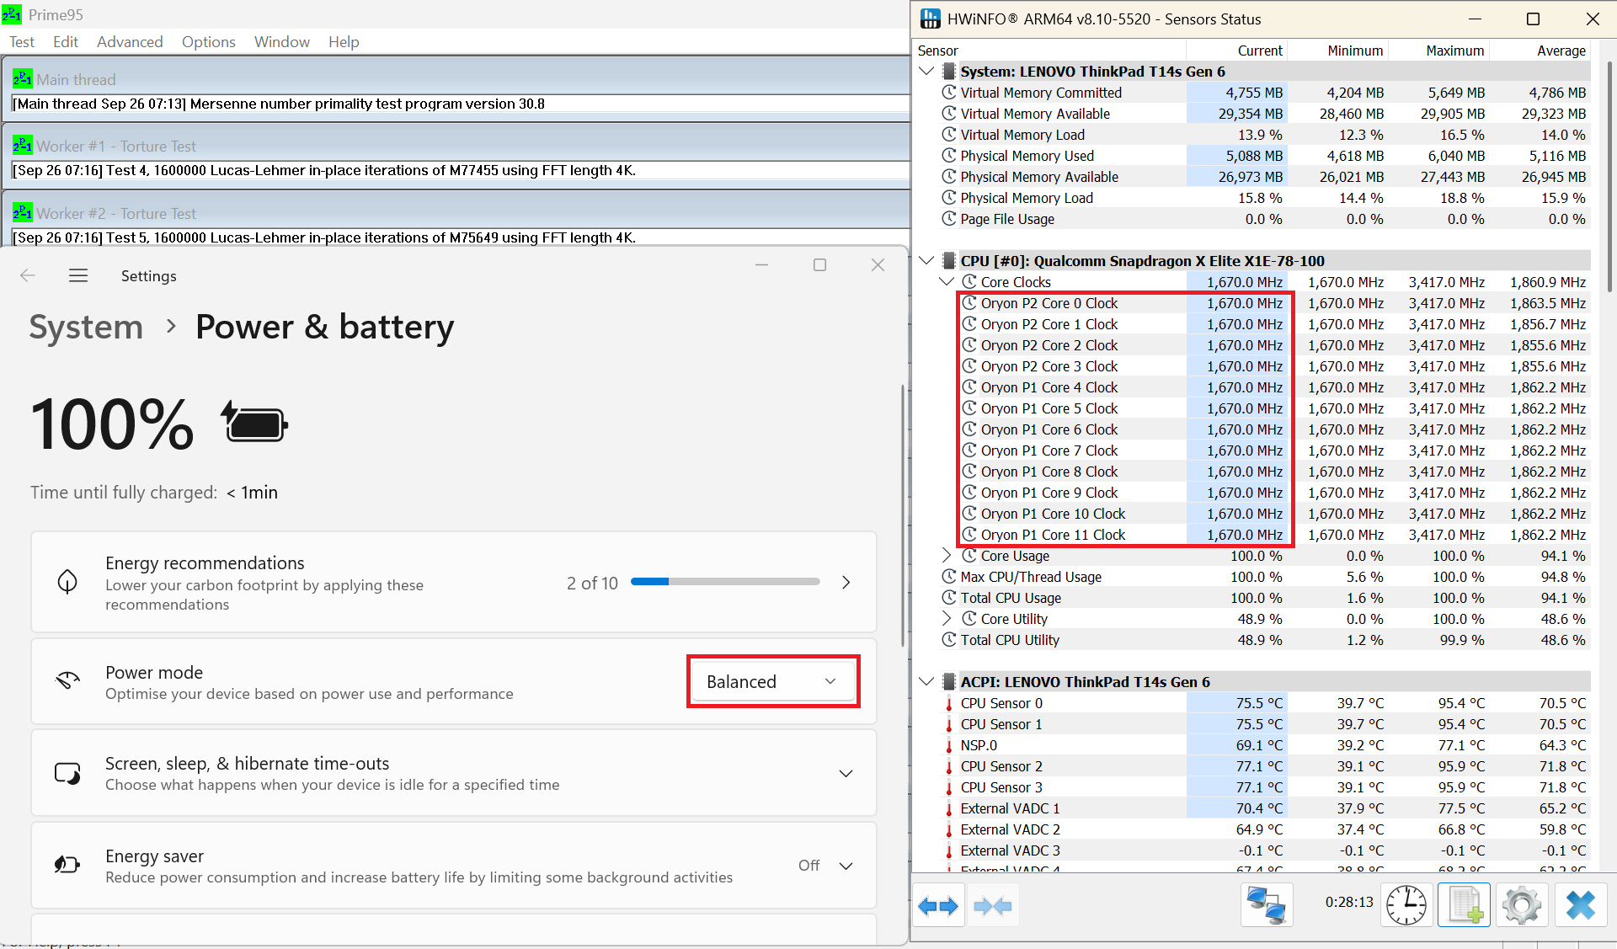Open the Power mode Balanced dropdown
Viewport: 1617px width, 949px height.
coord(772,681)
